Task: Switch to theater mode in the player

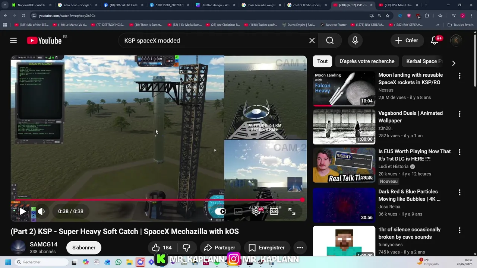Action: click(x=274, y=211)
